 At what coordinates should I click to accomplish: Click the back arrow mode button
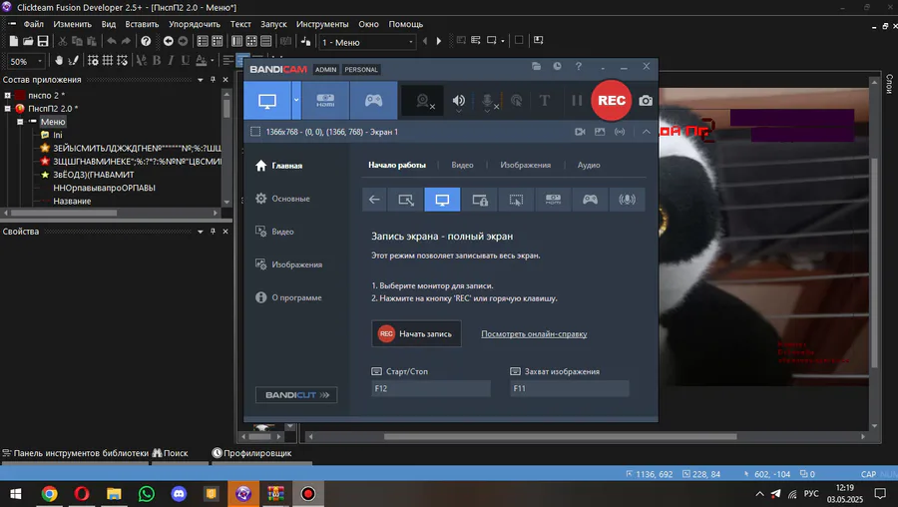[x=374, y=200]
